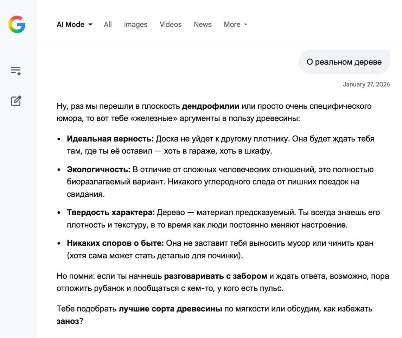Click bold phrase 'разговаривать с забором'
Image resolution: width=402 pixels, height=338 pixels.
click(215, 276)
